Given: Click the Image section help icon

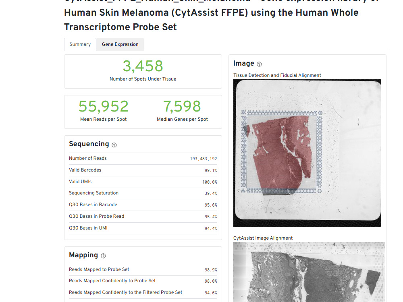Looking at the screenshot, I should pyautogui.click(x=259, y=64).
